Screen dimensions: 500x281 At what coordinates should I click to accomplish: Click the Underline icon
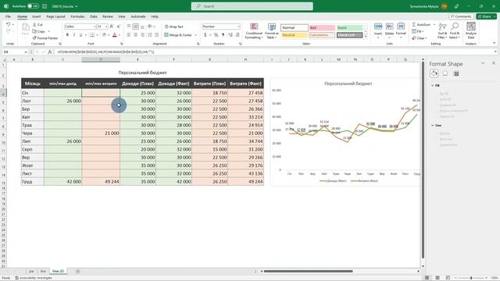pyautogui.click(x=80, y=34)
